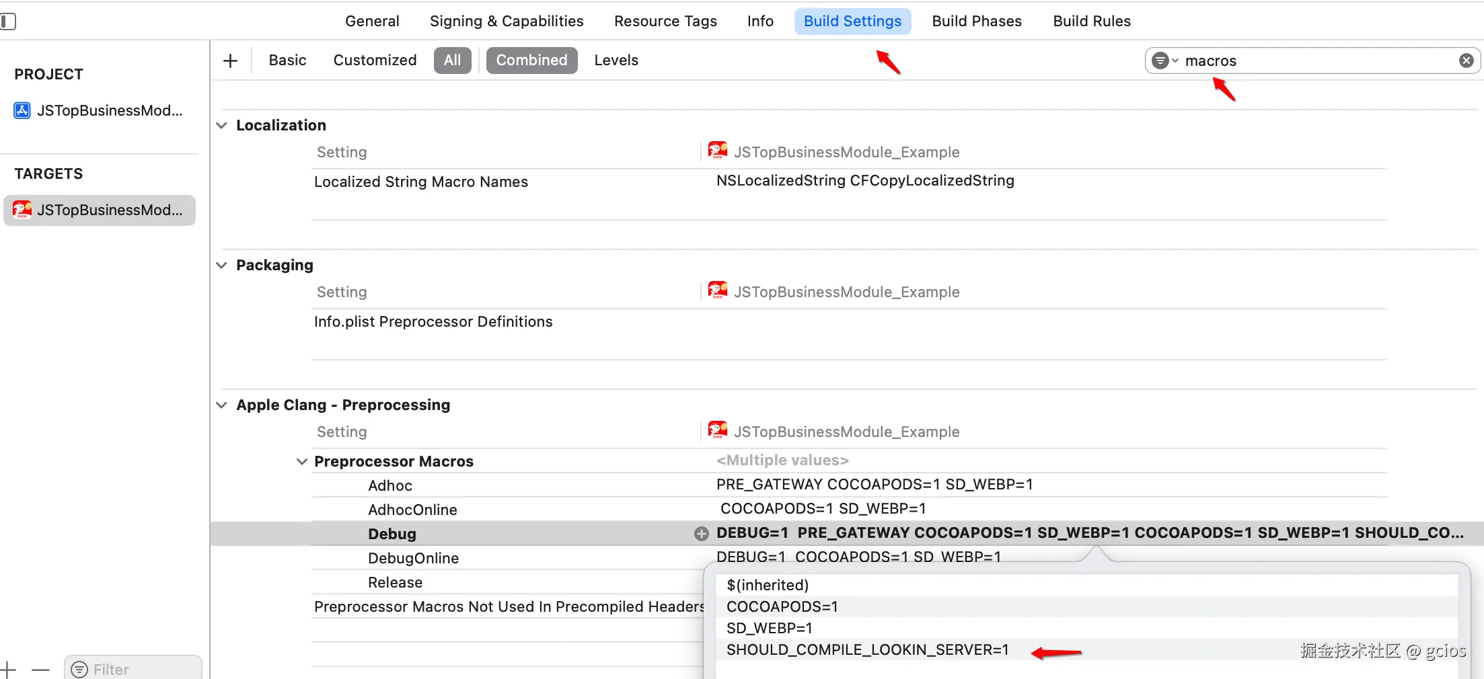Show Customized build settings
This screenshot has height=679, width=1484.
coord(375,61)
